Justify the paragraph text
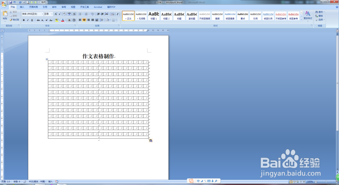 pos(93,20)
